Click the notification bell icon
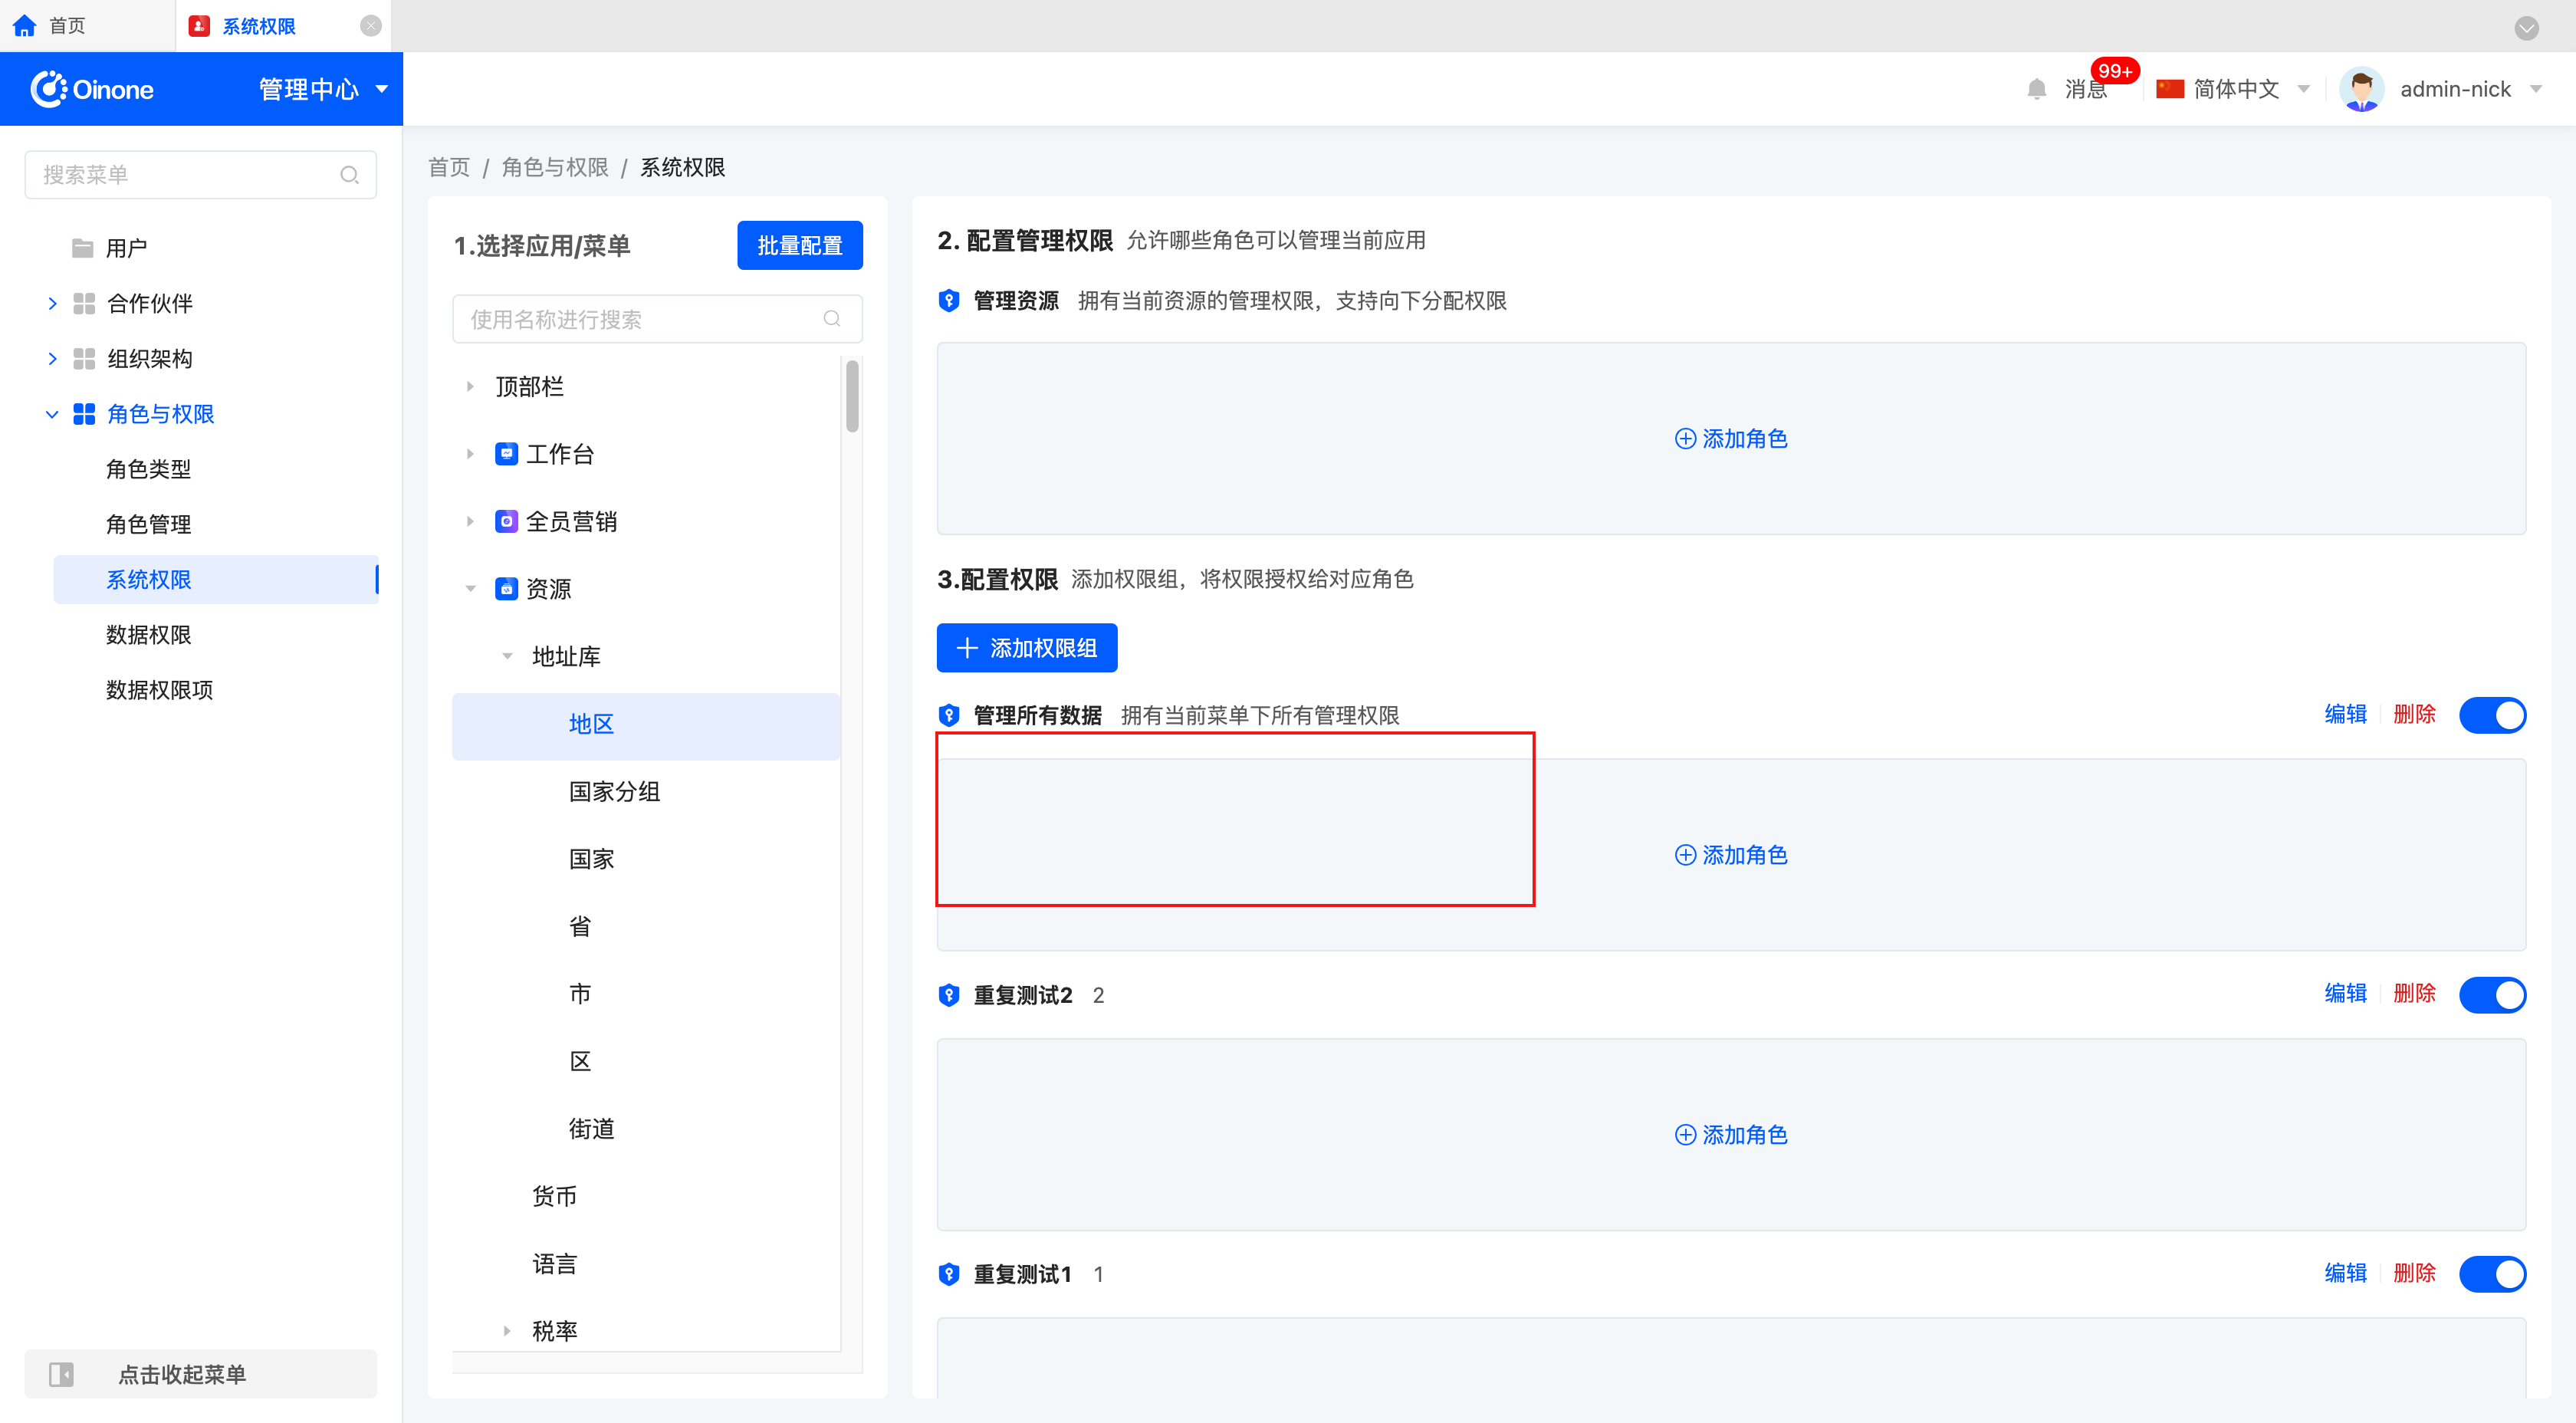This screenshot has width=2576, height=1423. click(2036, 90)
